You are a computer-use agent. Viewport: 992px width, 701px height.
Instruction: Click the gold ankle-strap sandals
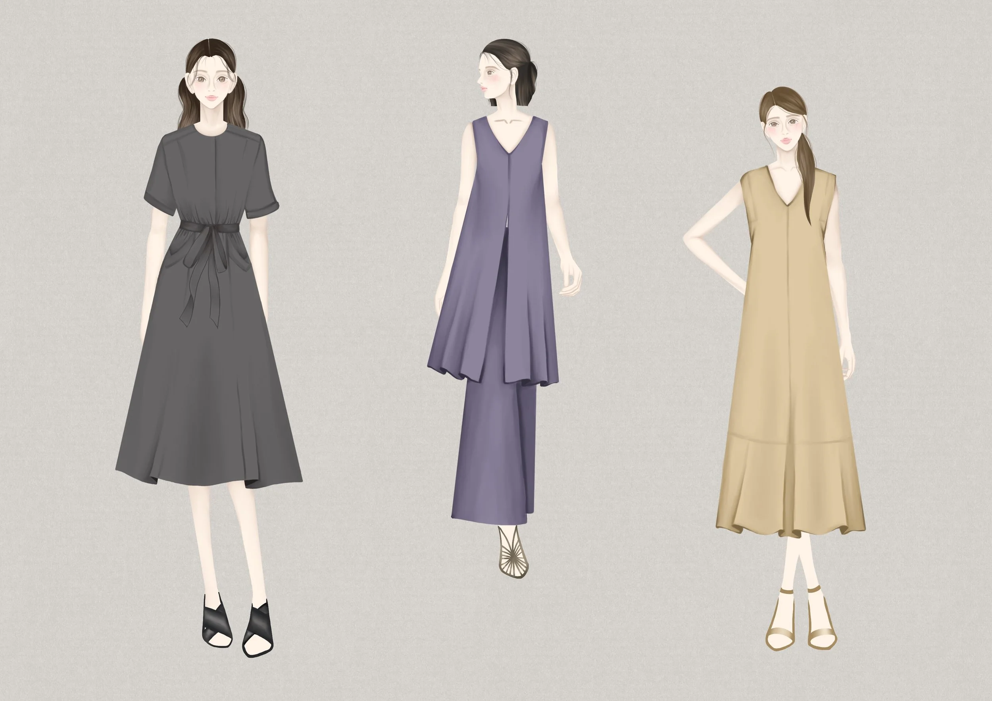[801, 618]
